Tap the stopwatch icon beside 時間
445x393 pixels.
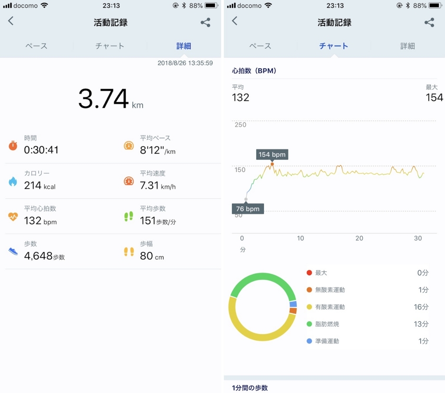pos(13,145)
